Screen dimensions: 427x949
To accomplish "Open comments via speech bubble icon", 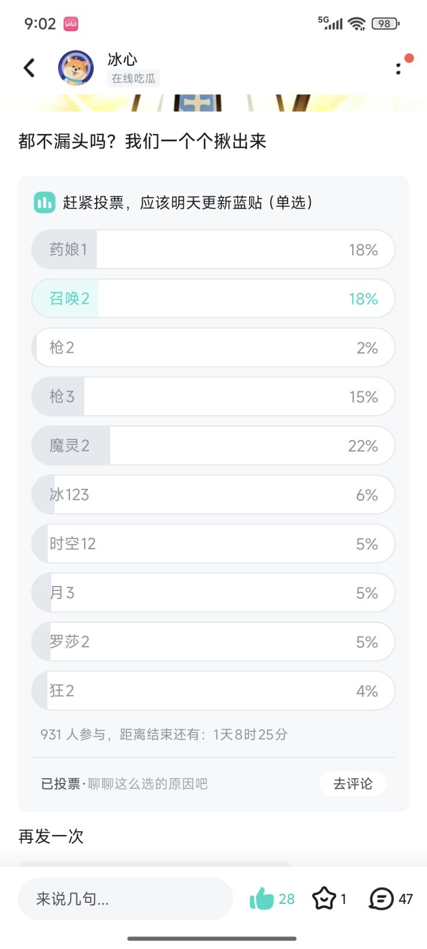I will point(381,899).
